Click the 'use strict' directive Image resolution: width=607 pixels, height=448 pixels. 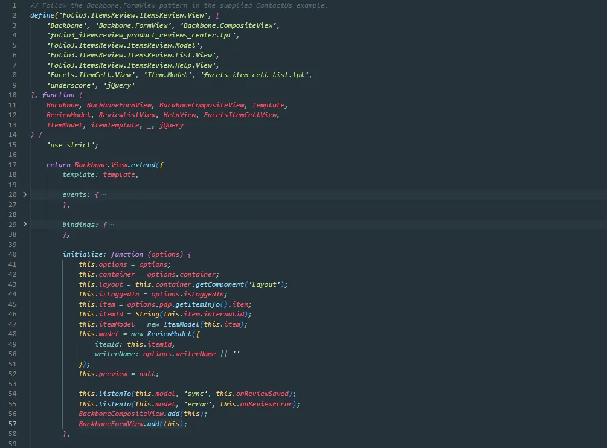71,145
